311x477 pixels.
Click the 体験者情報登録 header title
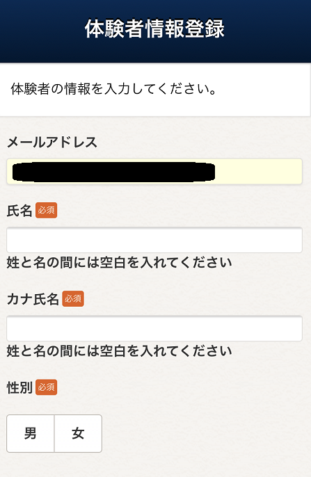pos(154,29)
